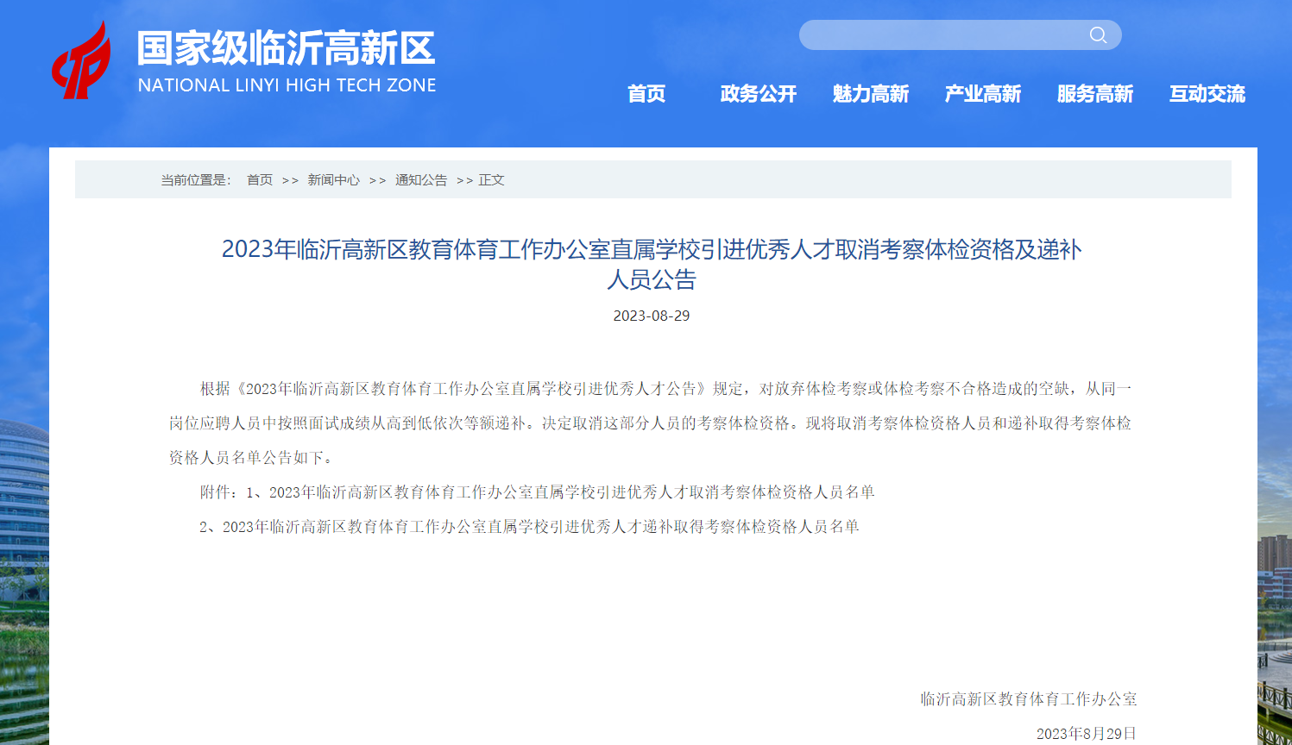Viewport: 1292px width, 745px height.
Task: Open the 互动交流 menu item
Action: [1207, 94]
